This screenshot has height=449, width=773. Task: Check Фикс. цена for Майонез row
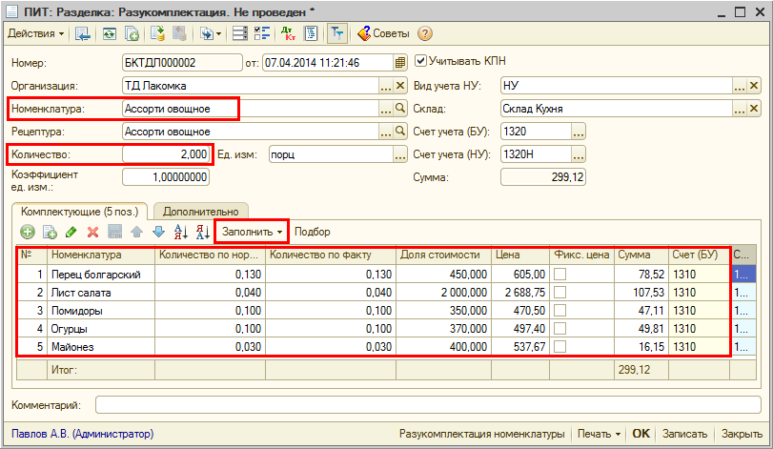click(560, 347)
